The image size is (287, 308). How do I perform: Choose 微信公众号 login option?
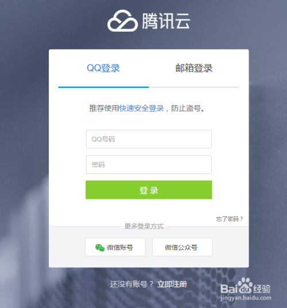click(182, 247)
